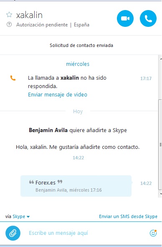Screen dimensions: 162x247
Task: Click the España location text
Action: (81, 25)
